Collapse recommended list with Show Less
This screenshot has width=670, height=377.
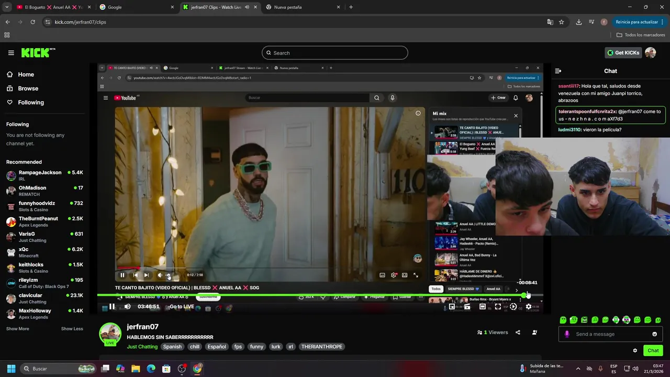(72, 329)
